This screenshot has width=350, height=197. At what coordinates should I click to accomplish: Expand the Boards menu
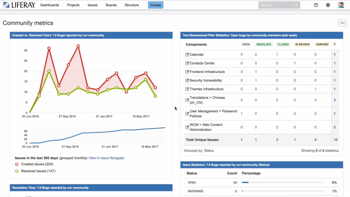point(111,5)
